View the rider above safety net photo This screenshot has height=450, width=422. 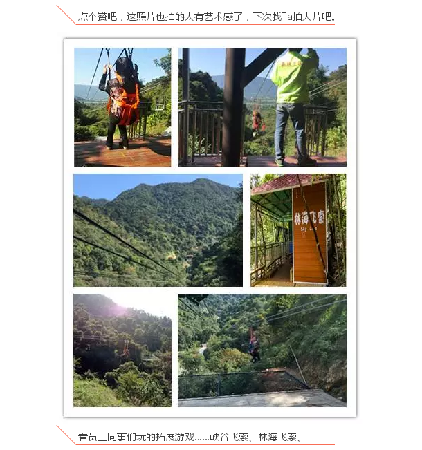(262, 350)
